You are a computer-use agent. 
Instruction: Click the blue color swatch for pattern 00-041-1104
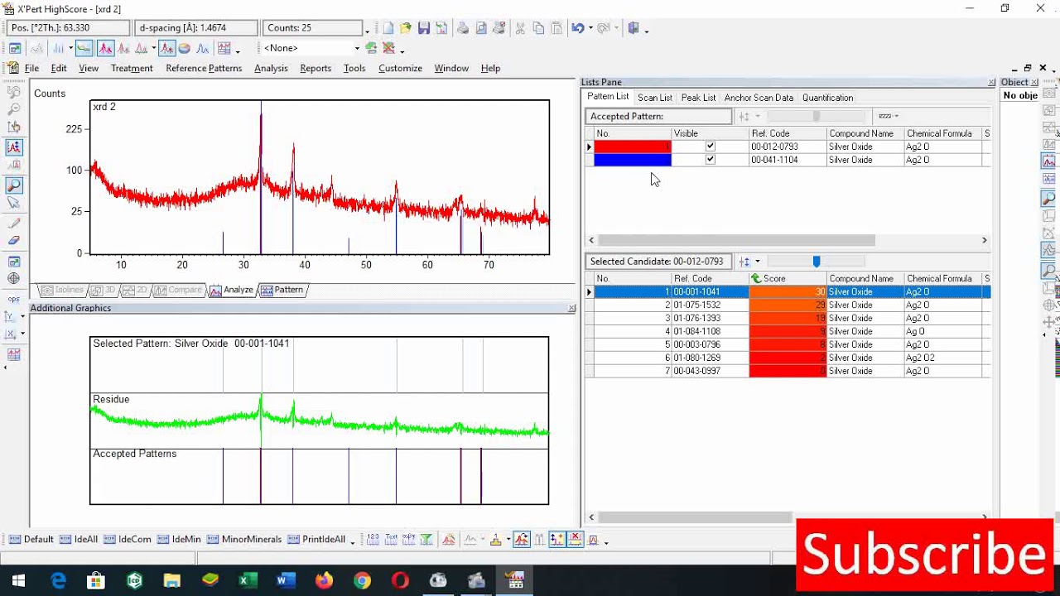pos(633,160)
